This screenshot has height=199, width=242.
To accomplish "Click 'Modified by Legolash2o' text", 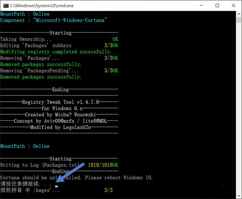I will [60, 127].
